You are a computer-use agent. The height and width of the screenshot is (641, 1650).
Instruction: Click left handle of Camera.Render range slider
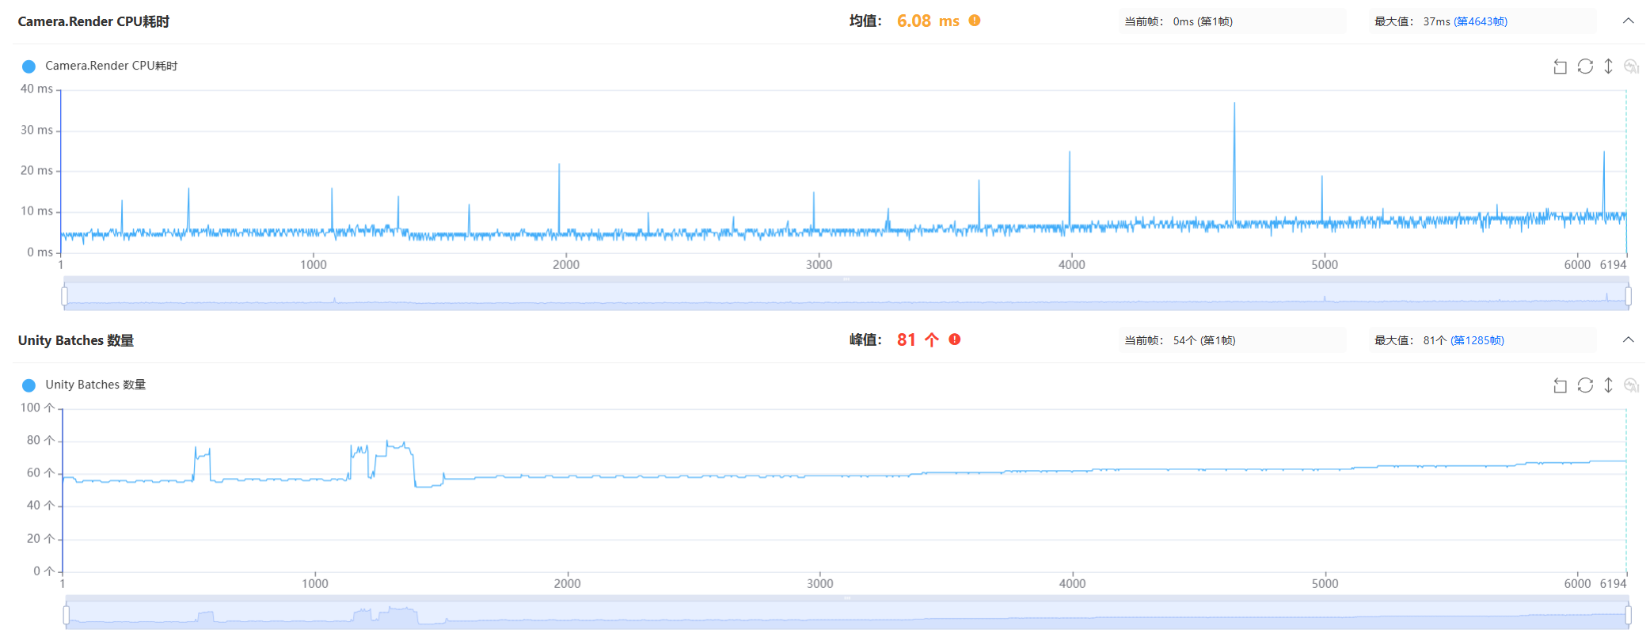click(x=65, y=296)
